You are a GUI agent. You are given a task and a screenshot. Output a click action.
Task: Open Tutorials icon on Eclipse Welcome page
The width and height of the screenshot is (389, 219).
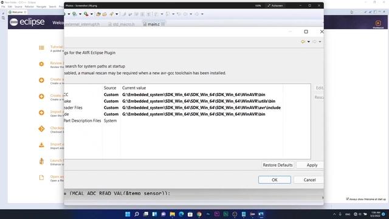(41, 47)
